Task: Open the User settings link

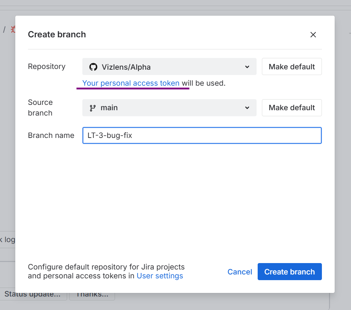Action: (160, 276)
